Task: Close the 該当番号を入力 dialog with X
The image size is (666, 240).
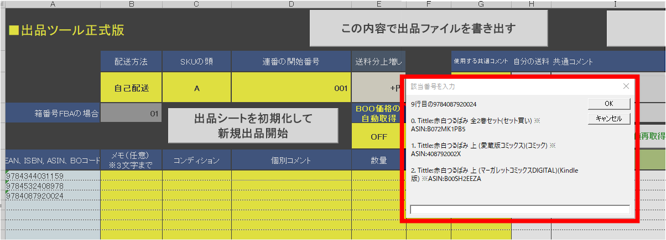Action: pyautogui.click(x=626, y=86)
